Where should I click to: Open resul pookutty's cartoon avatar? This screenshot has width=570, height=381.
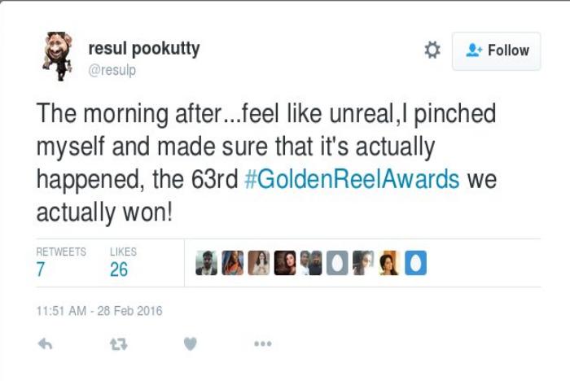58,56
